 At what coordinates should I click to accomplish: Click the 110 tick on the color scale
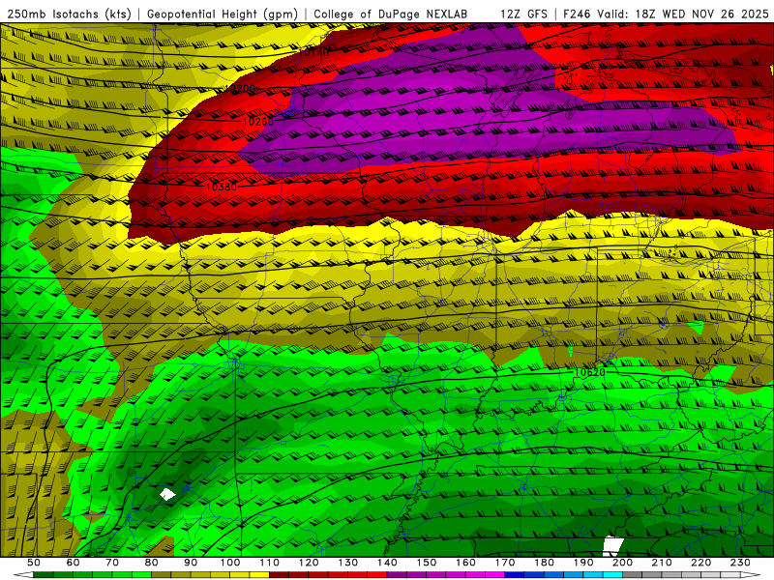(x=270, y=563)
